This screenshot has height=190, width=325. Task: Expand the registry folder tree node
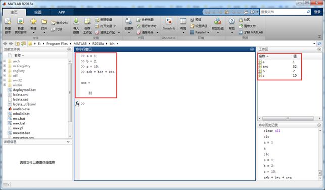coord(5,71)
